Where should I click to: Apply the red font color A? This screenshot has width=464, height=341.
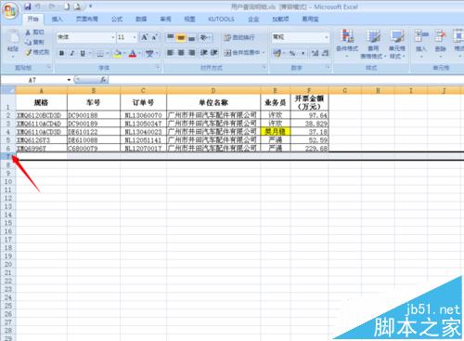point(133,54)
